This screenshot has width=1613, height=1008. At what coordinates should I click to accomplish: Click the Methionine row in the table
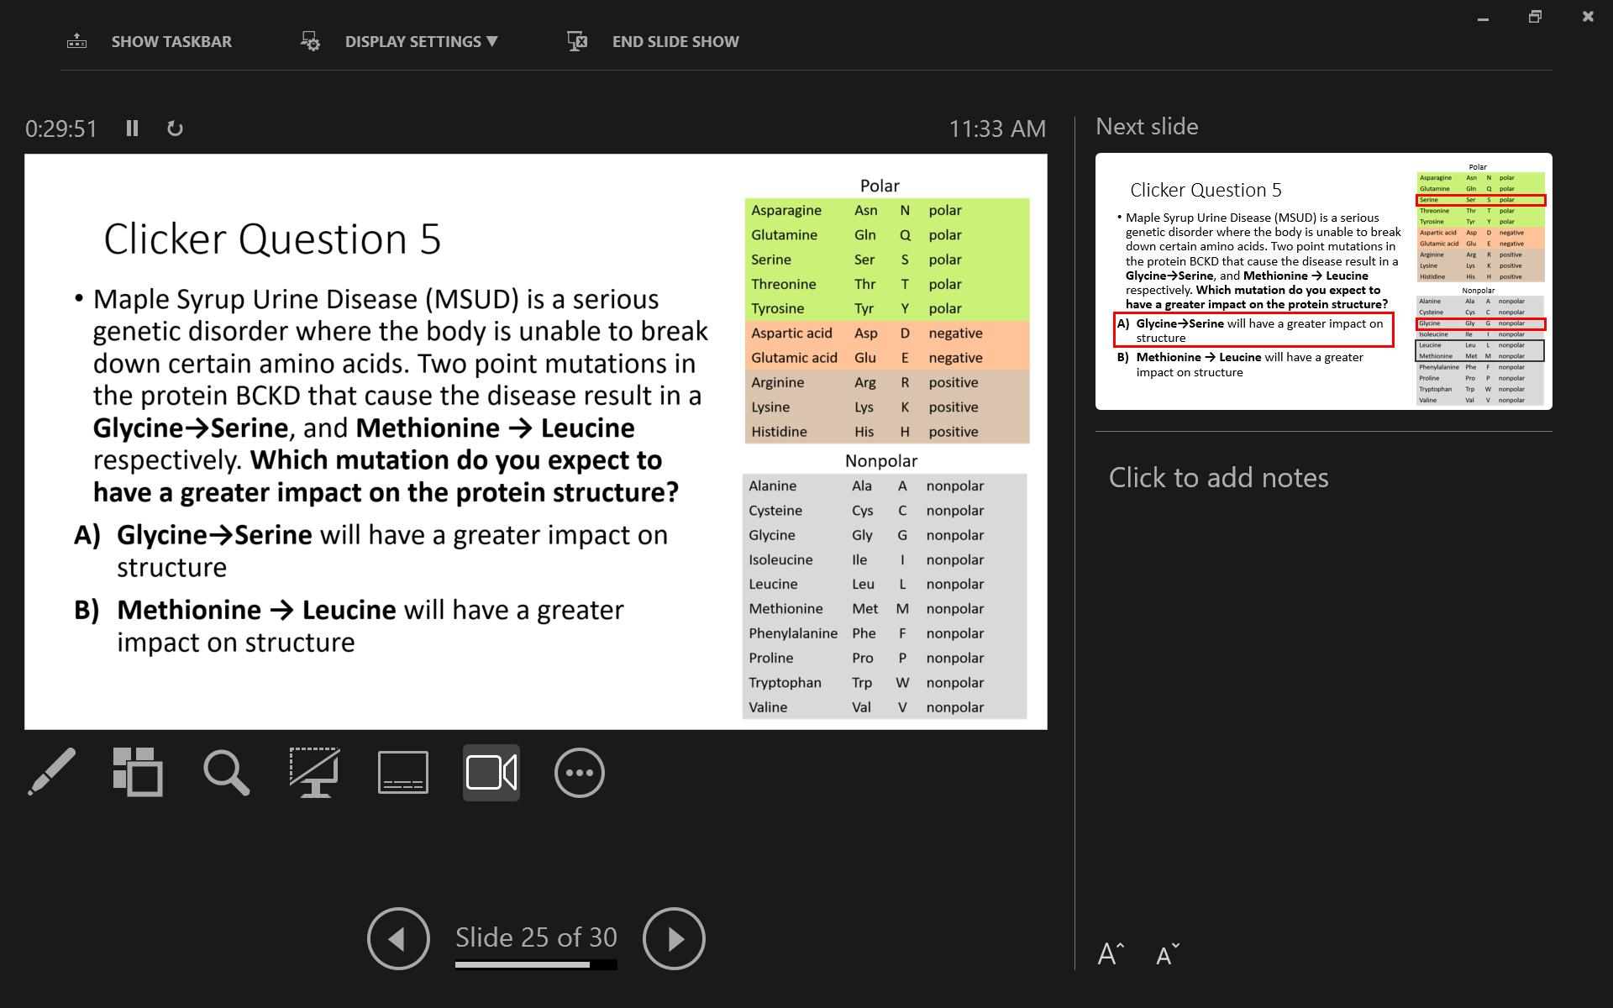pos(885,609)
